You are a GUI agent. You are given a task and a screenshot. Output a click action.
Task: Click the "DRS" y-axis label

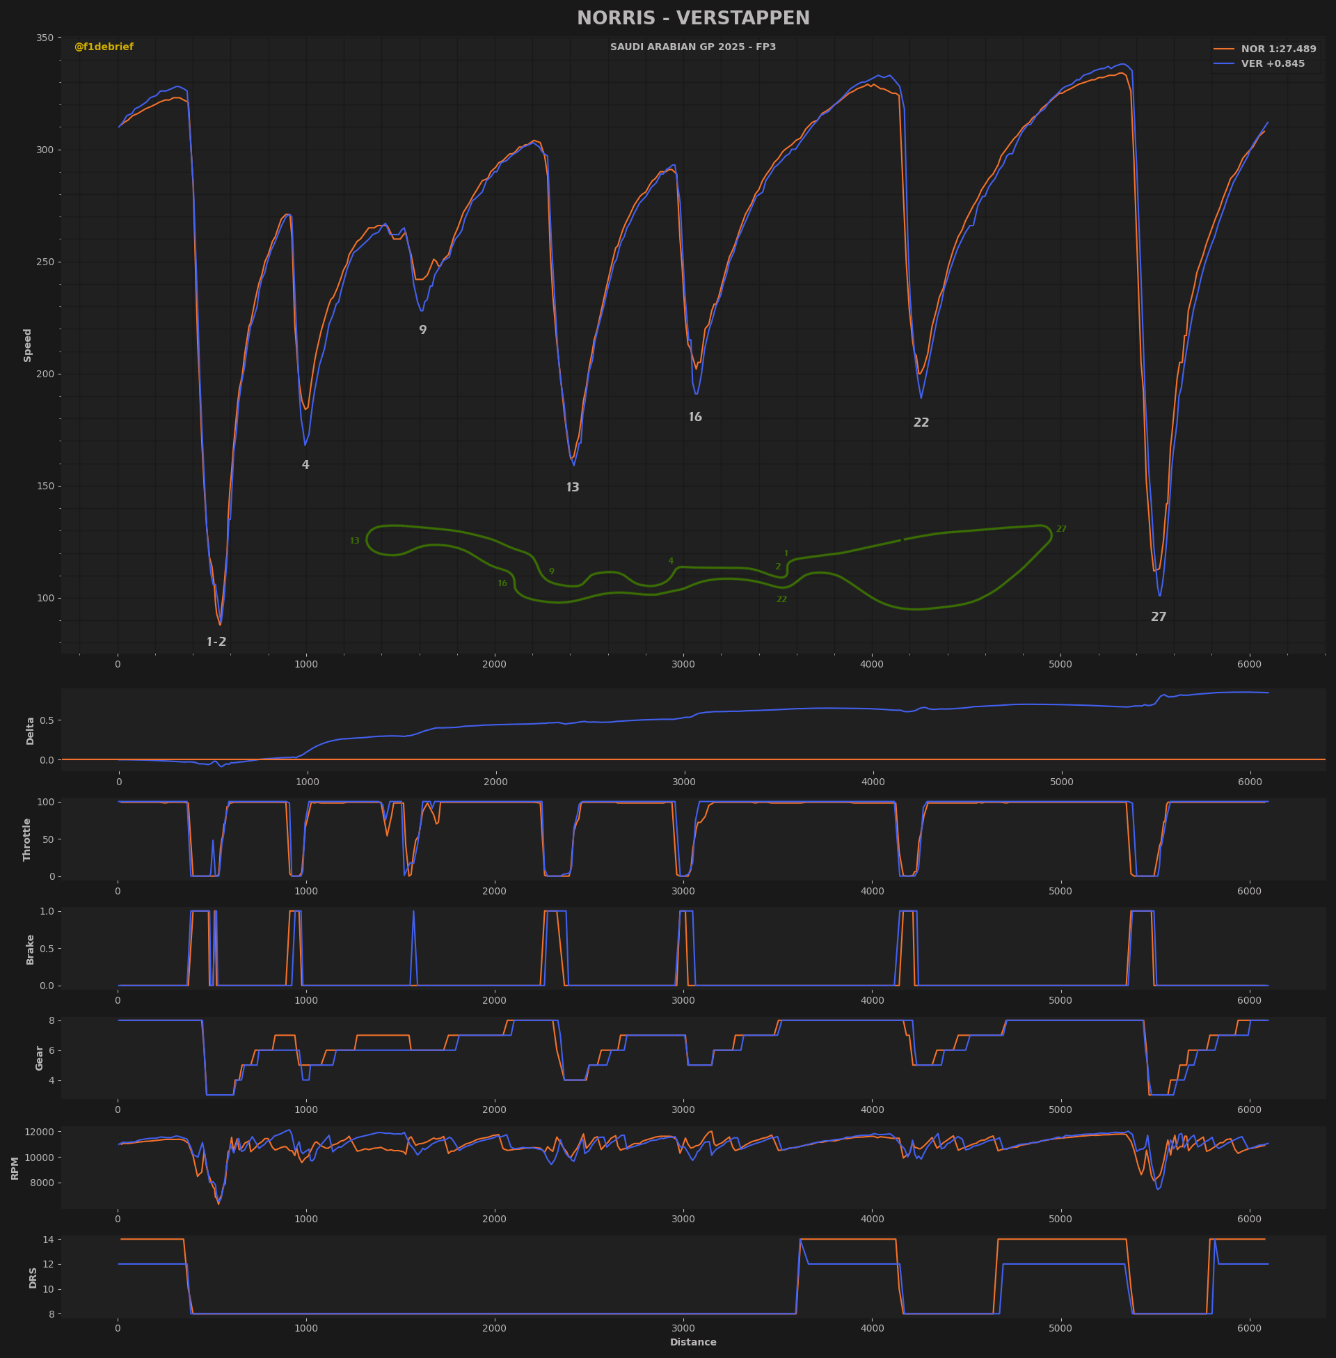(x=33, y=1278)
